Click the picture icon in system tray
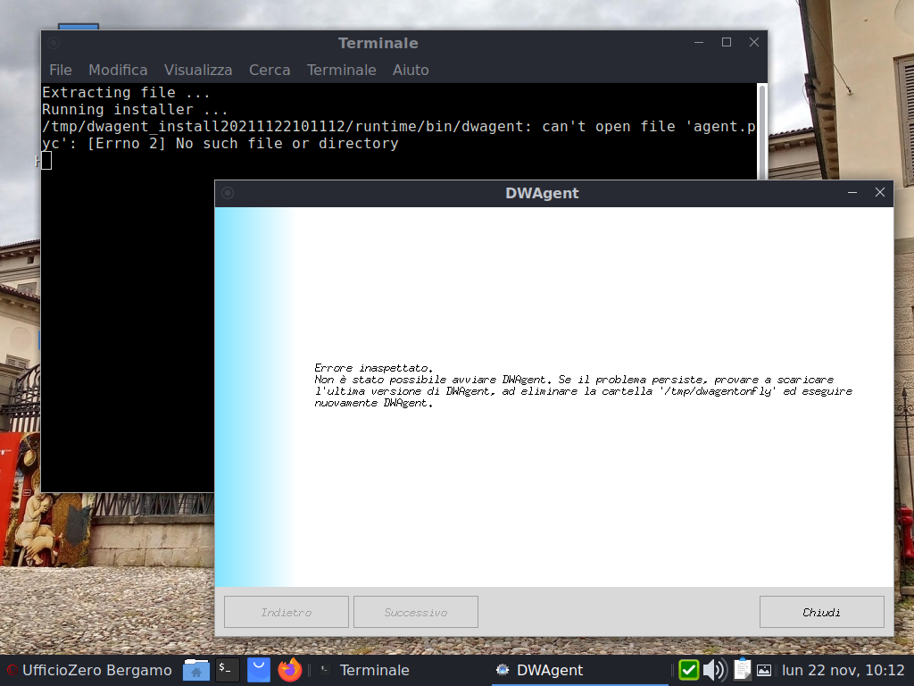Viewport: 914px width, 686px height. pyautogui.click(x=764, y=670)
